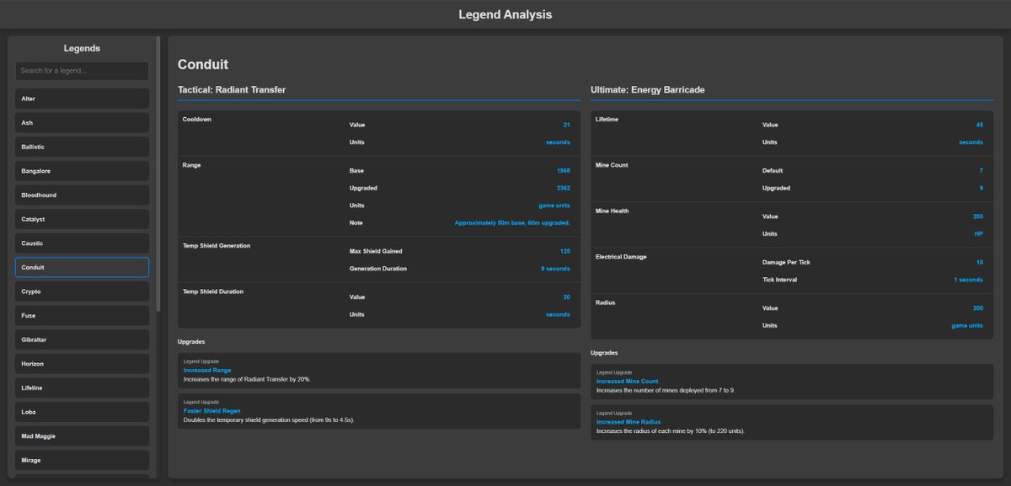Screen dimensions: 1011x486
Task: Click the Mine Count upgraded value 9
Action: (982, 188)
